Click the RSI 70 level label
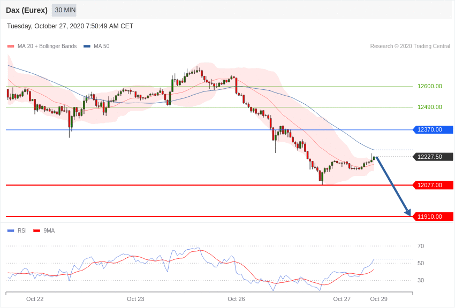This screenshot has height=308, width=455. [421, 246]
